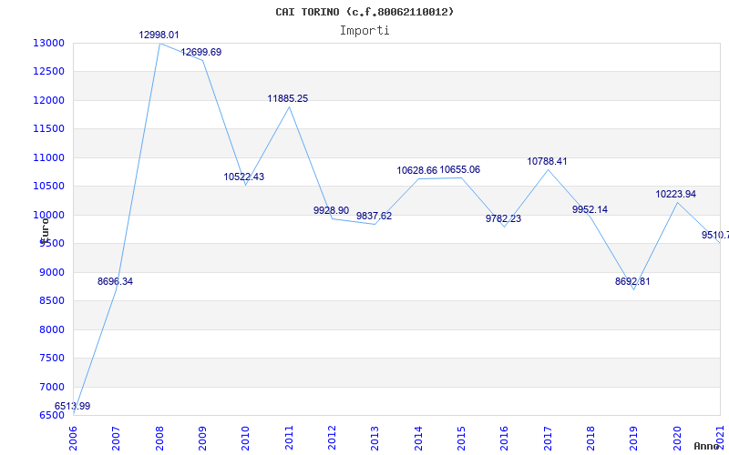The width and height of the screenshot is (729, 455).
Task: Click the Anno x-axis title
Action: (x=707, y=447)
